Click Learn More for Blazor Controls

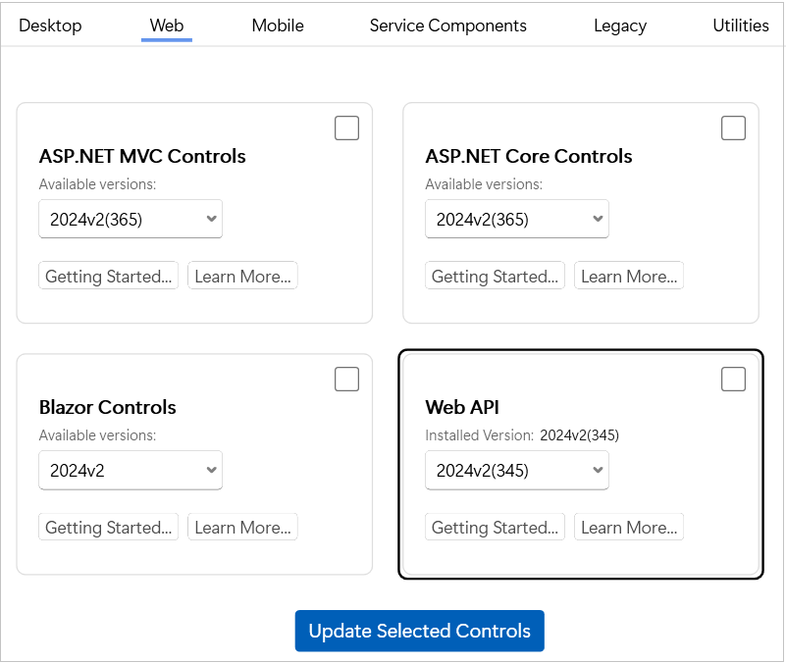pyautogui.click(x=242, y=528)
